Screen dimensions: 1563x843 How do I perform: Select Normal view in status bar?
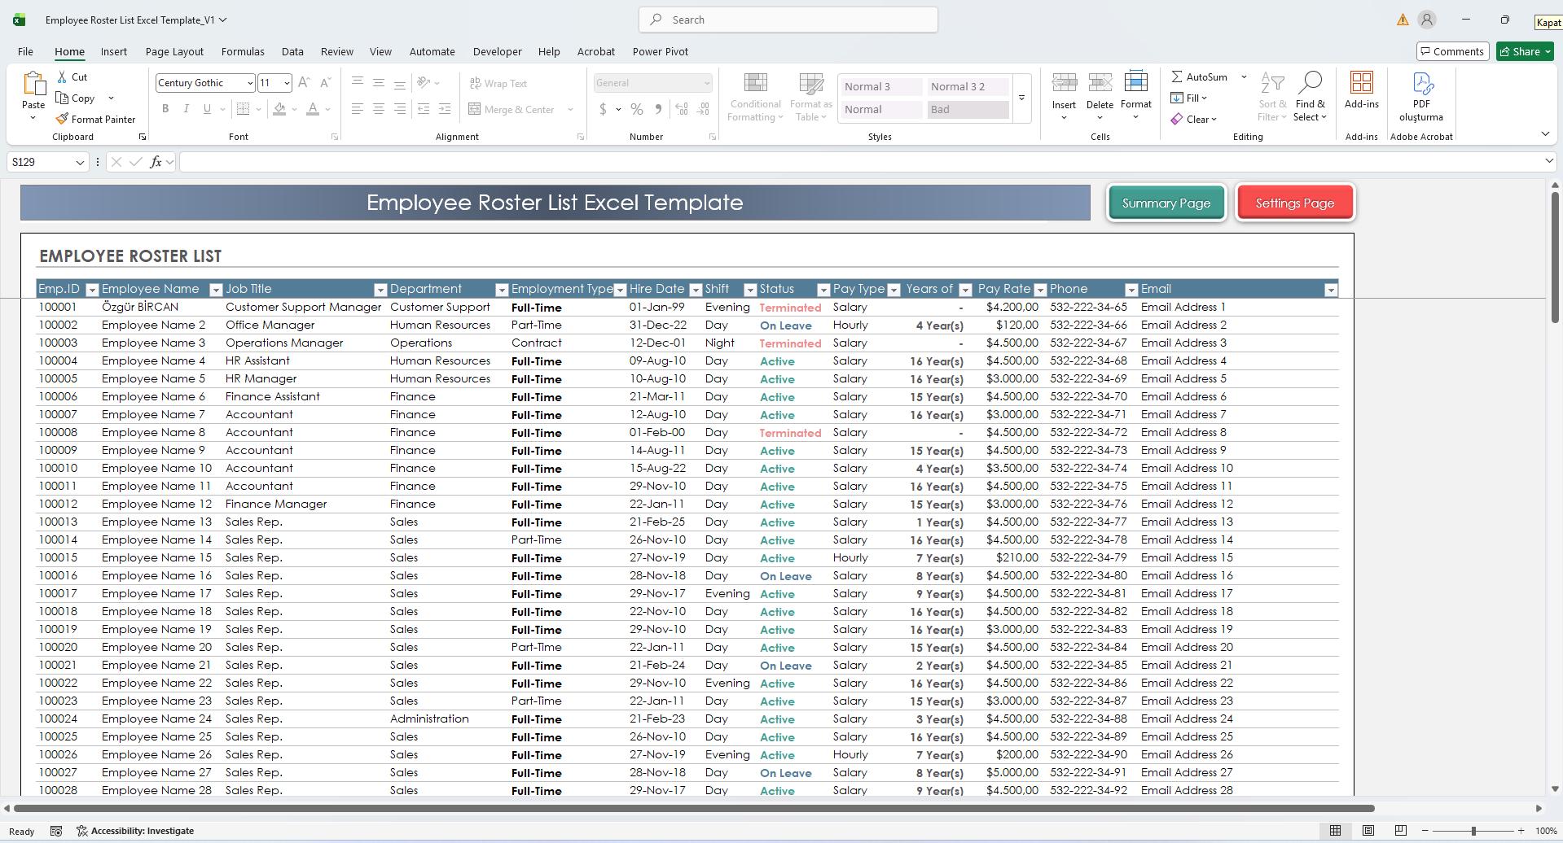click(1336, 831)
